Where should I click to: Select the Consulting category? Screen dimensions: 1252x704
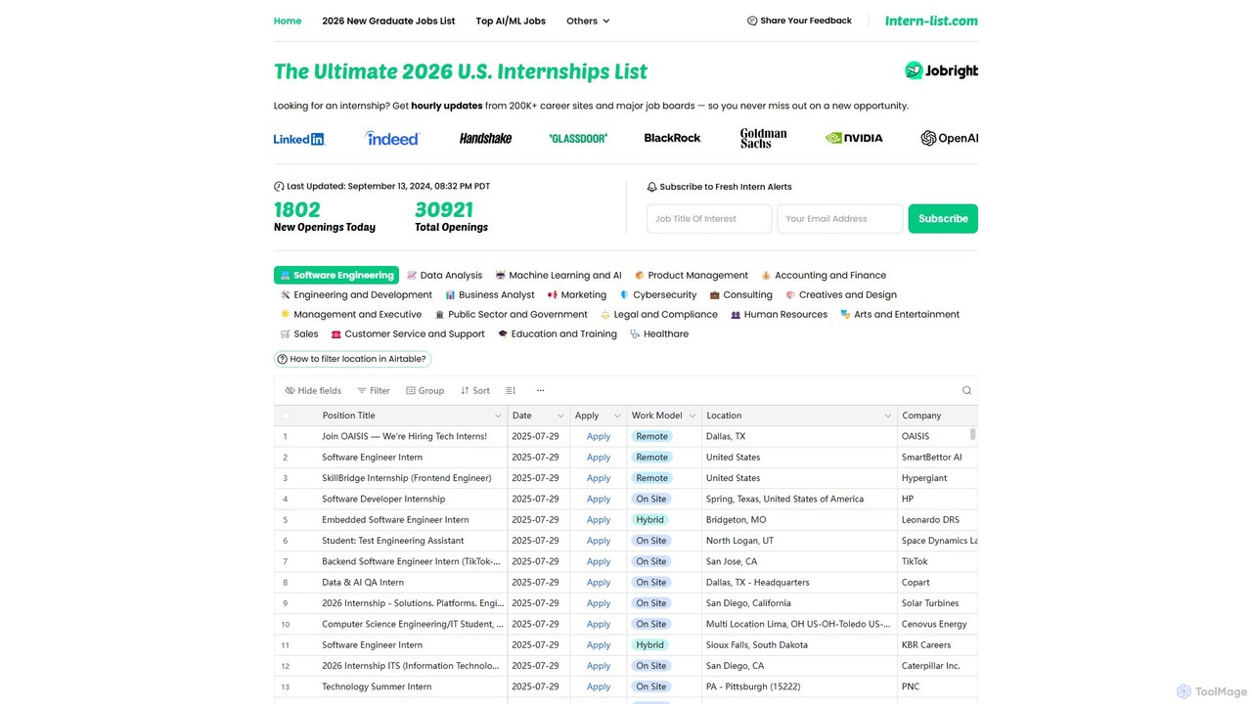tap(740, 294)
